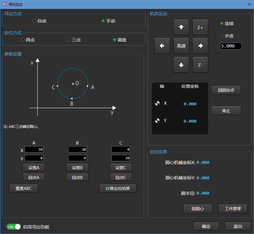This screenshot has width=254, height=234.
Task: Click the step distance field showing 5.000
Action: pyautogui.click(x=231, y=46)
